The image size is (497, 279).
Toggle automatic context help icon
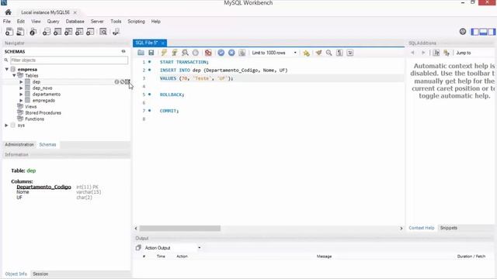coord(447,53)
